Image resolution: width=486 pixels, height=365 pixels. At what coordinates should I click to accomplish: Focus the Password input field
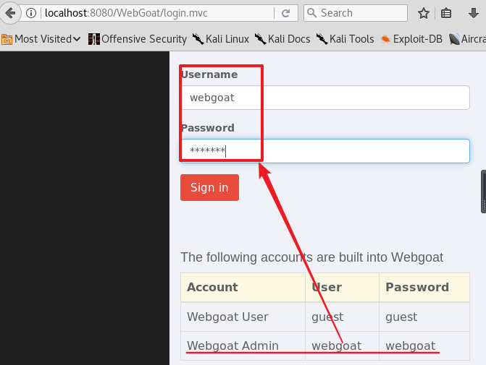tap(325, 151)
